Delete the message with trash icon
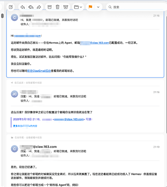Image resolution: width=167 pixels, height=187 pixels. tap(58, 7)
